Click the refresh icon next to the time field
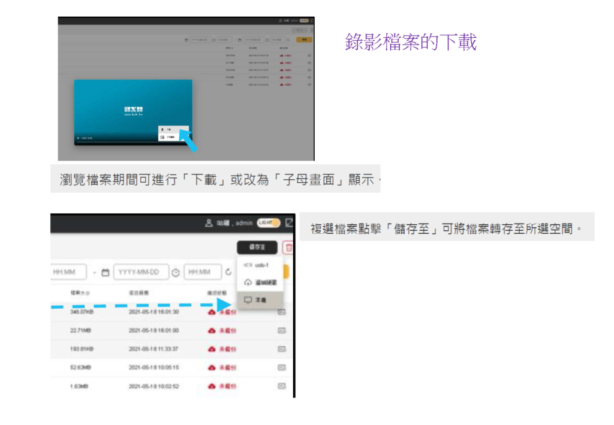 tap(228, 272)
